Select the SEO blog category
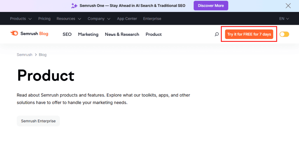The image size is (299, 143). (x=67, y=34)
